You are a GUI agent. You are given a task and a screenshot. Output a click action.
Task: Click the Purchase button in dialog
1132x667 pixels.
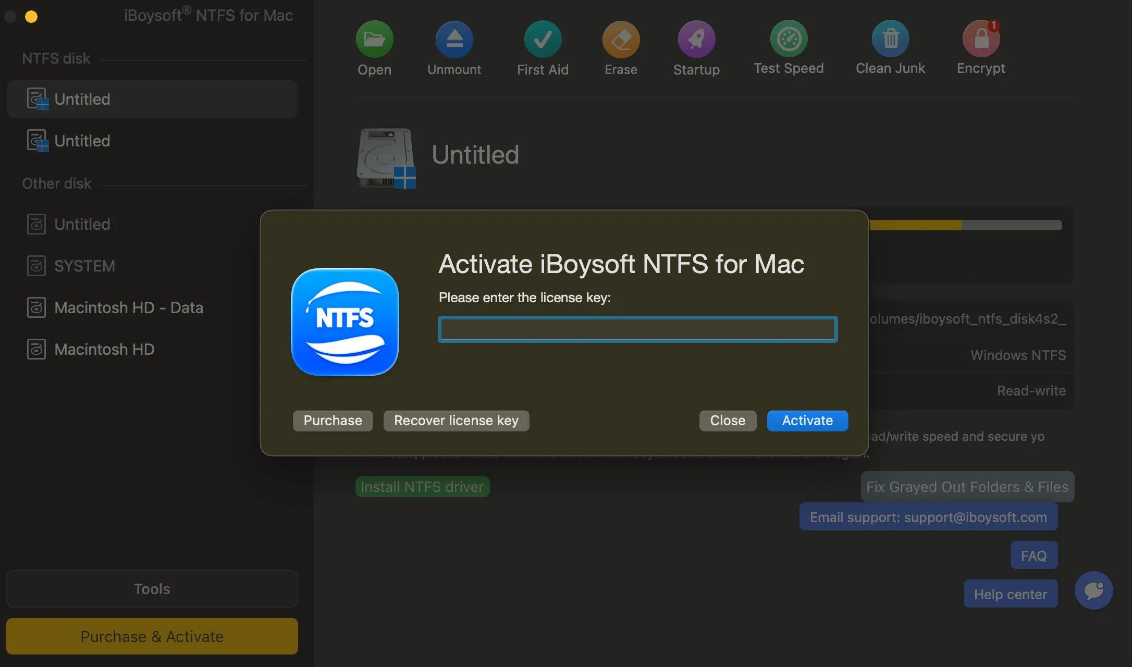point(333,421)
